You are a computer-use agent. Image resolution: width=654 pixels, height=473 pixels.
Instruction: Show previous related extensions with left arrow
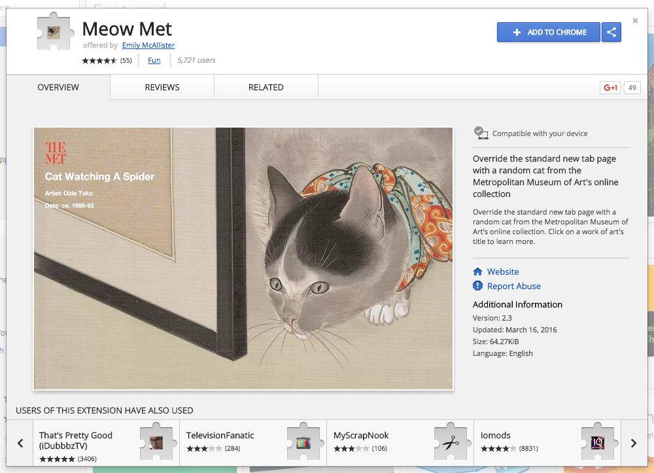click(20, 443)
